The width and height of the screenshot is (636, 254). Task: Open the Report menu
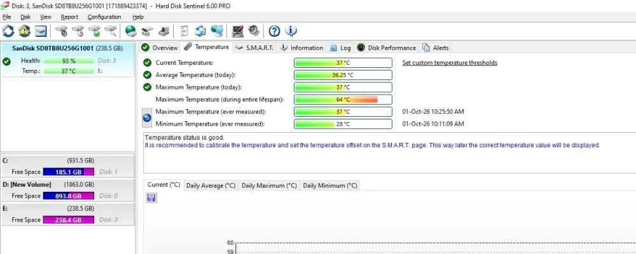[x=69, y=17]
